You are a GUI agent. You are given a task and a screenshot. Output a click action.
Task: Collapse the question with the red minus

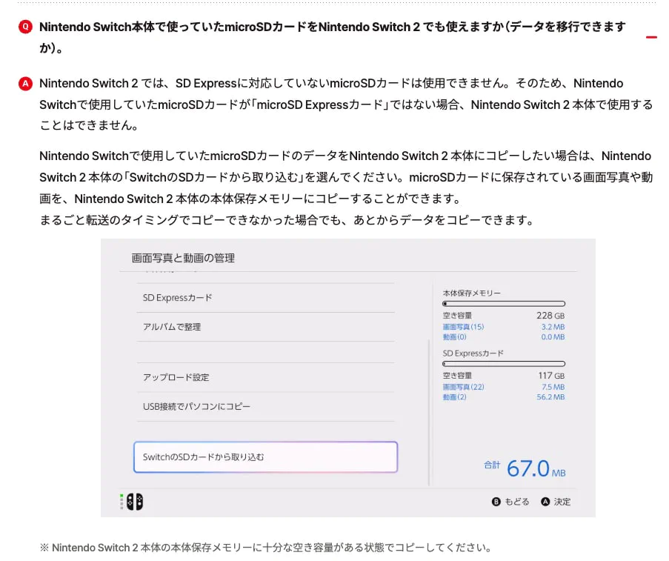point(650,36)
